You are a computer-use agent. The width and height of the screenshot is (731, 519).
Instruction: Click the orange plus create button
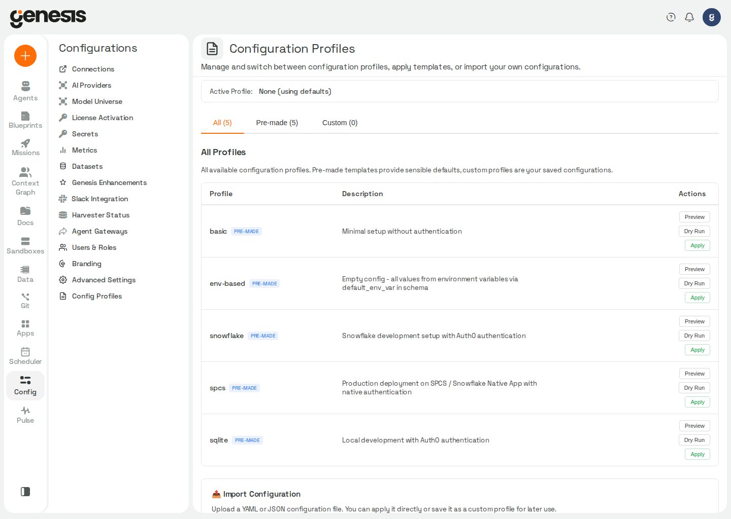tap(25, 56)
